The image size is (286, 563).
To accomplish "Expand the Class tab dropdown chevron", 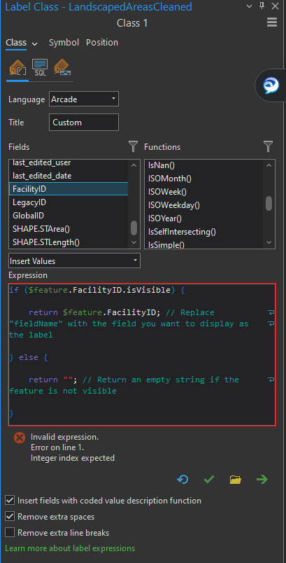I will click(x=35, y=44).
